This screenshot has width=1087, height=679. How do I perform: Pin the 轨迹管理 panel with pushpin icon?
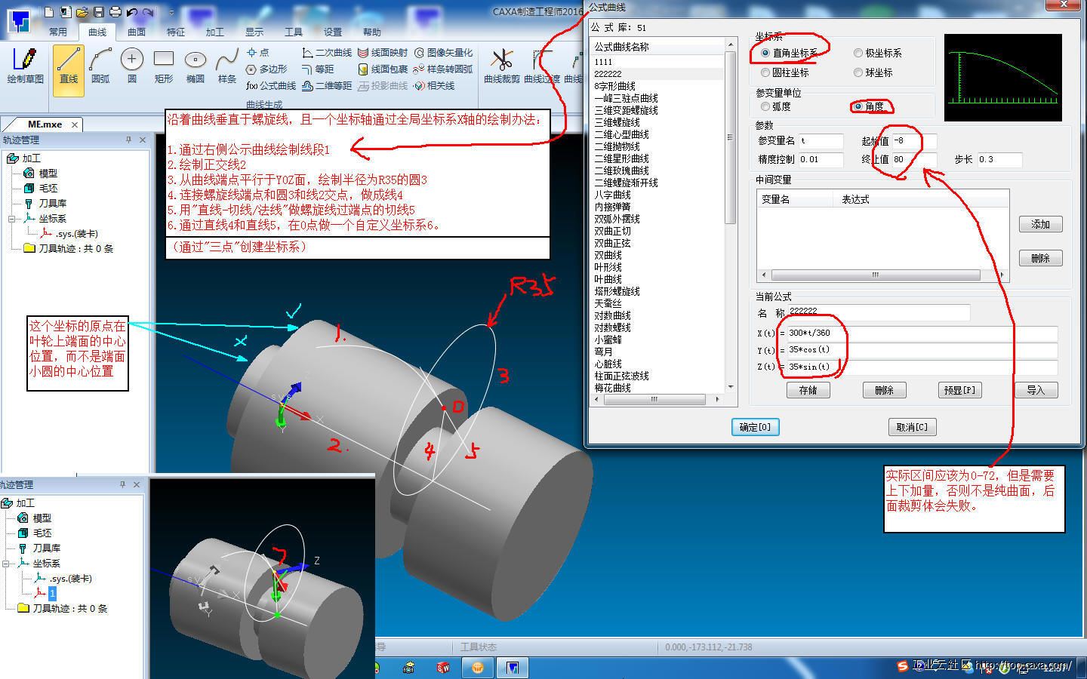128,140
